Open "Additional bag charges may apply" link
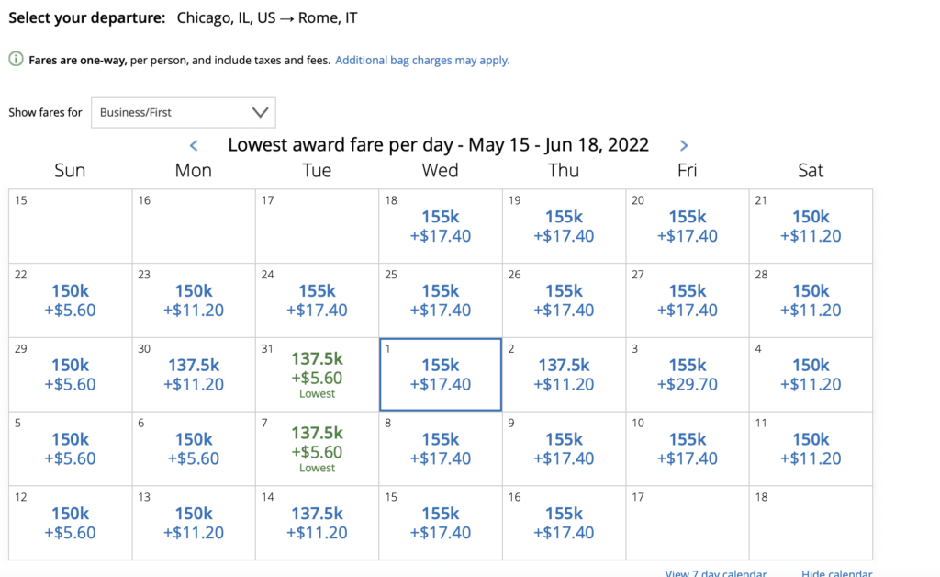This screenshot has height=577, width=940. click(x=422, y=60)
